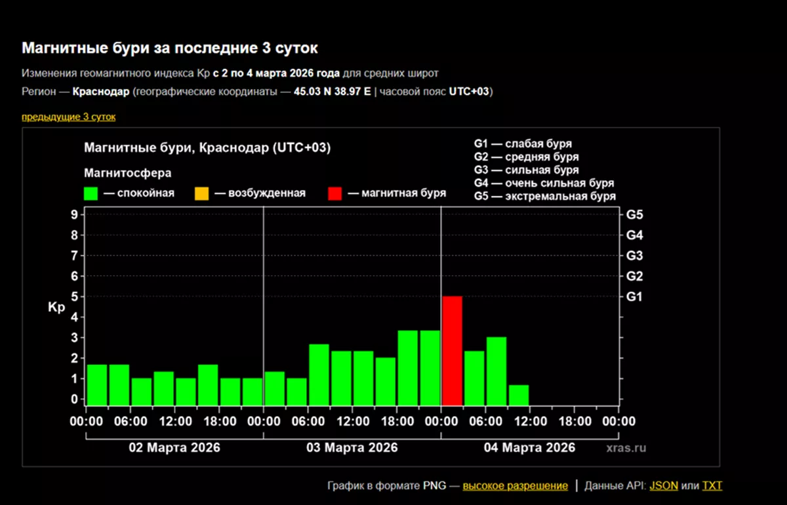The width and height of the screenshot is (787, 505).
Task: Select the shortest green bar on 04 March
Action: click(x=519, y=395)
